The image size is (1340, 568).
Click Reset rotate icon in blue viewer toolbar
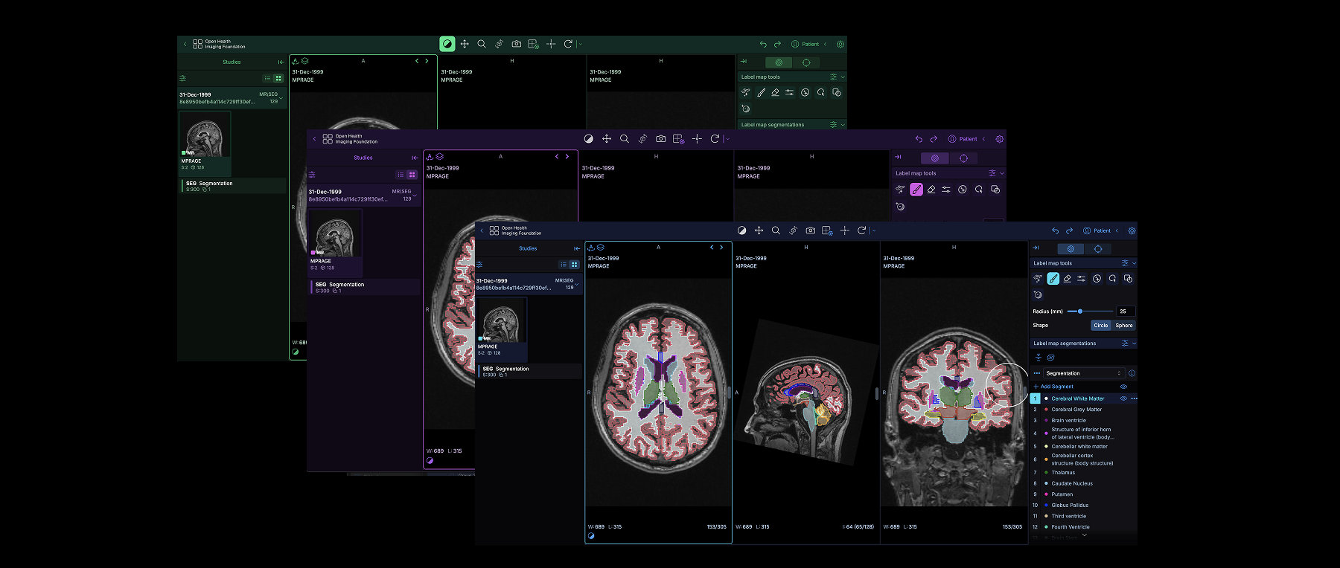[861, 230]
